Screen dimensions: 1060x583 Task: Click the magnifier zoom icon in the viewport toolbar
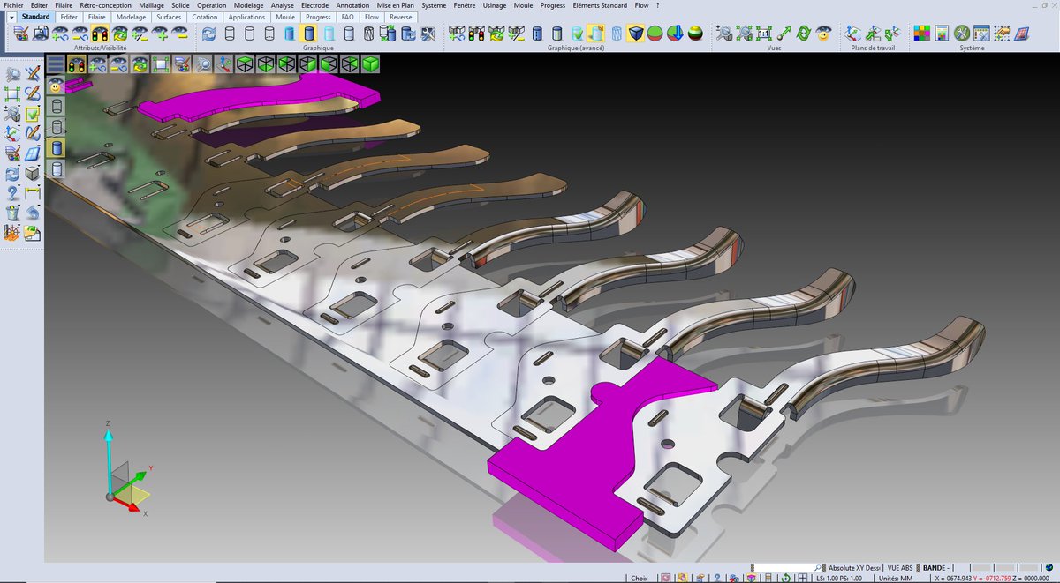pyautogui.click(x=203, y=64)
